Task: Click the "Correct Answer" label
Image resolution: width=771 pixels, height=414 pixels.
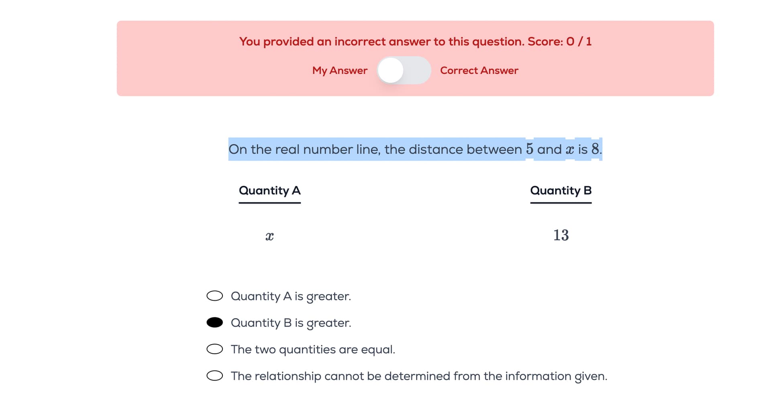Action: [479, 71]
